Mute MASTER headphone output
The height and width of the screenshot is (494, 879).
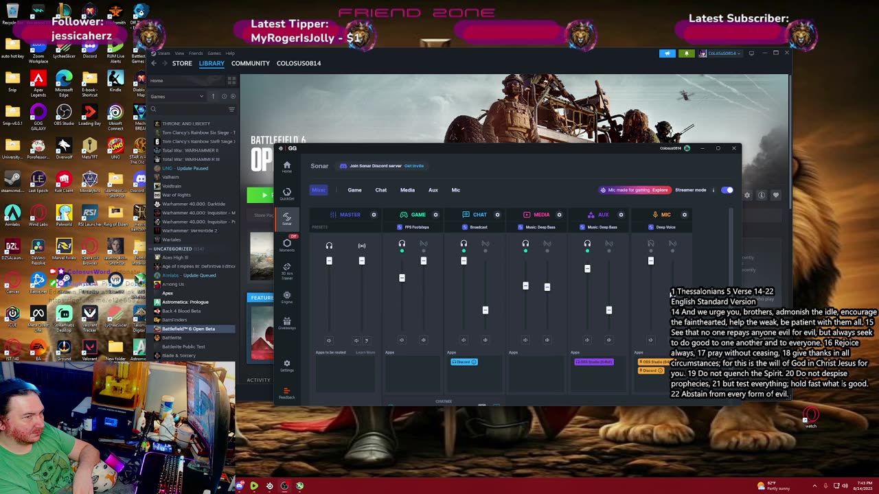(x=329, y=340)
